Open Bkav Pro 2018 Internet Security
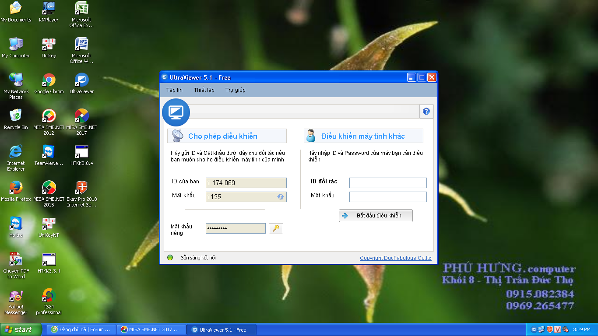Screen dimensions: 598x336 tap(81, 194)
